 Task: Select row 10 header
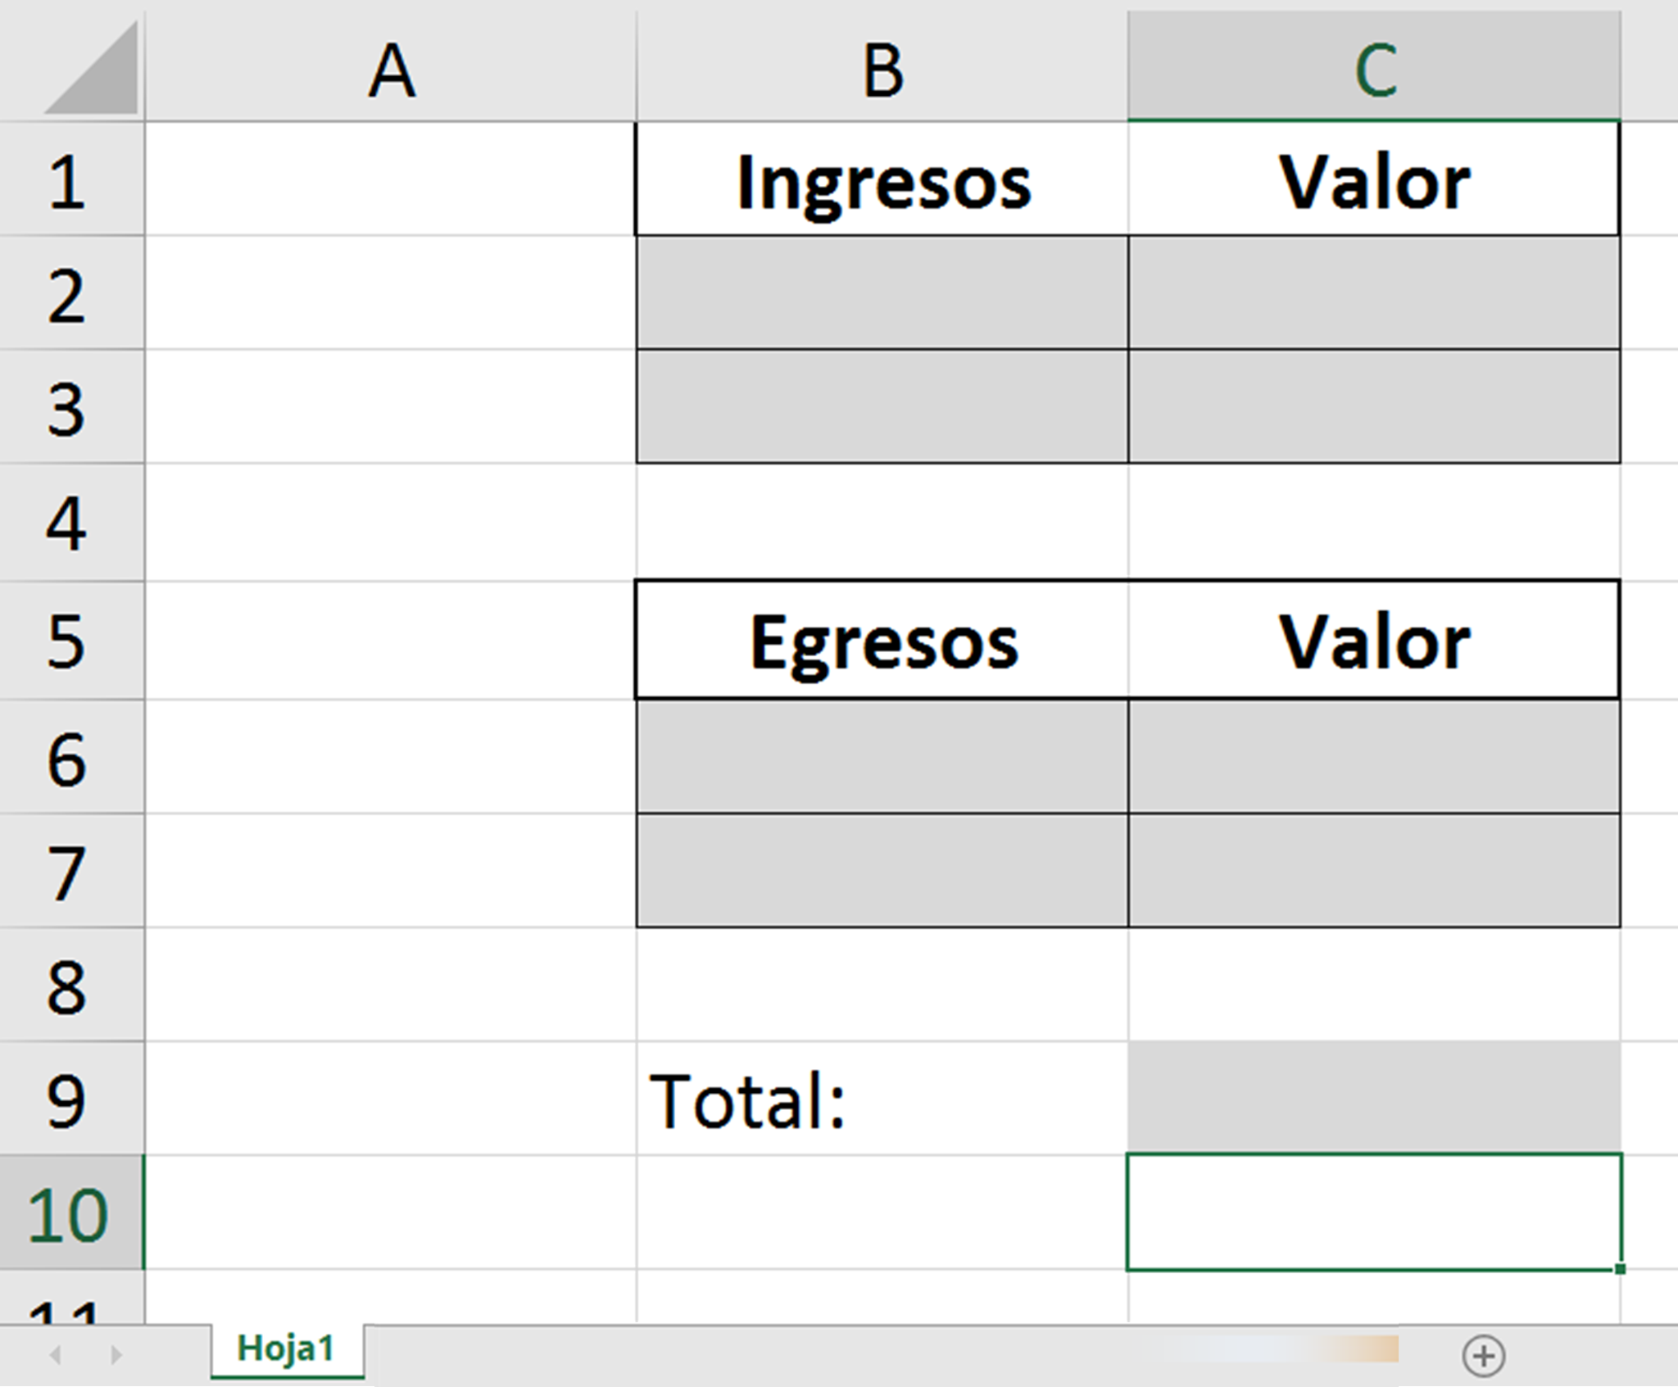tap(72, 1212)
